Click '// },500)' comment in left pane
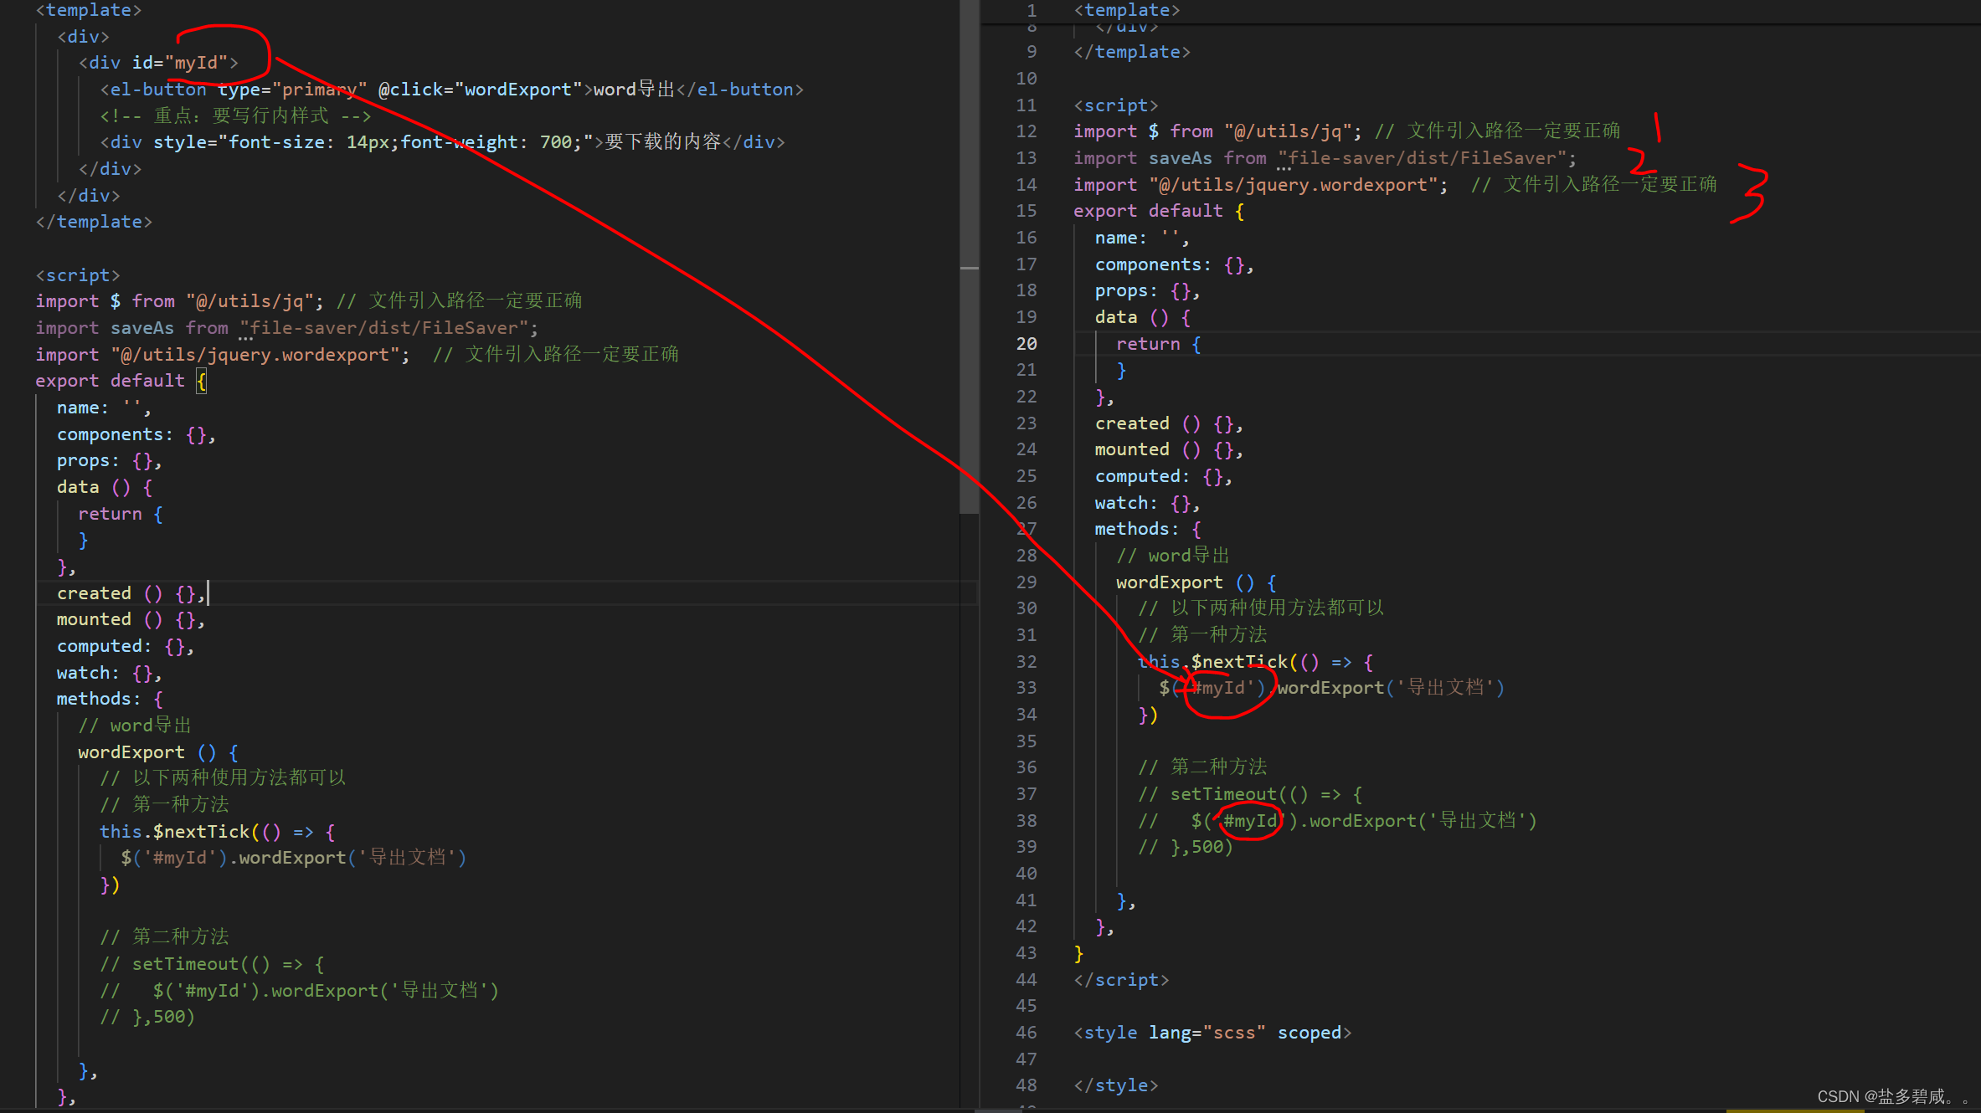This screenshot has height=1113, width=1981. tap(147, 1017)
